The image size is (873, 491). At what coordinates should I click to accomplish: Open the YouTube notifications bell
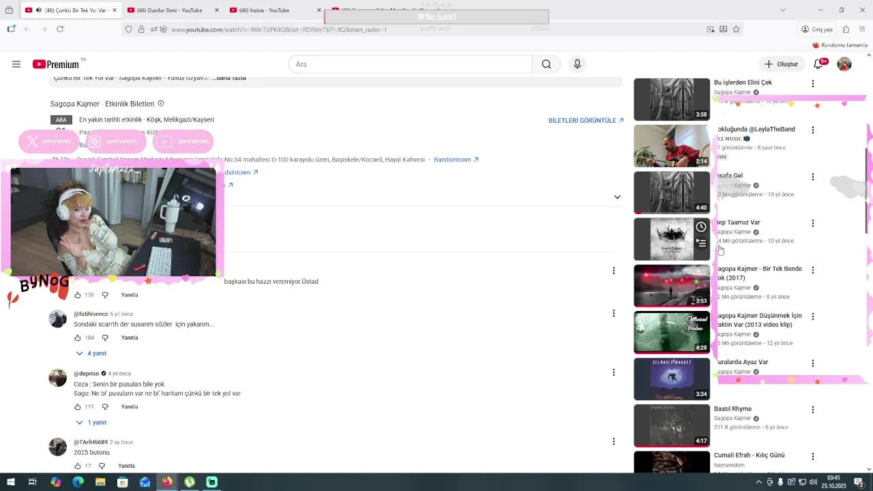click(819, 64)
